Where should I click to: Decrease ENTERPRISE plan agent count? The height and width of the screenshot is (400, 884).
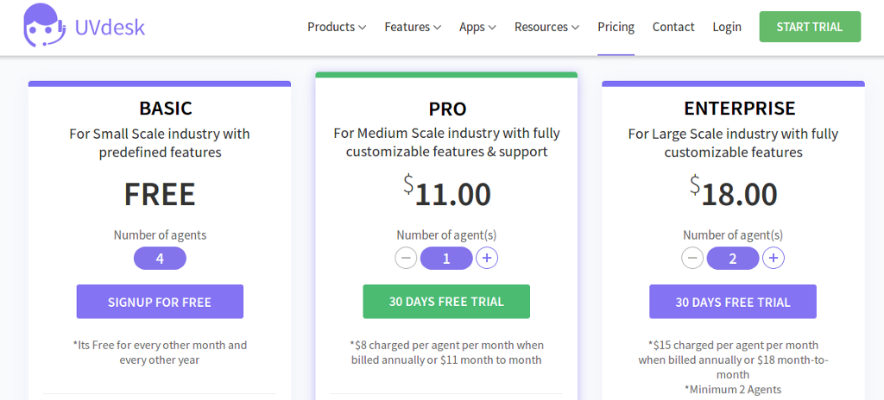[692, 258]
